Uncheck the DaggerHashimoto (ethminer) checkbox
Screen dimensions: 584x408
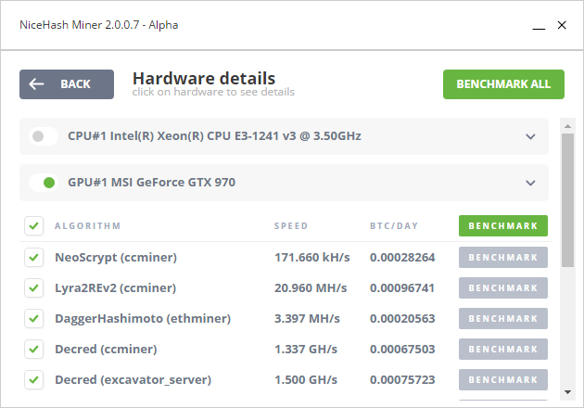(x=34, y=318)
